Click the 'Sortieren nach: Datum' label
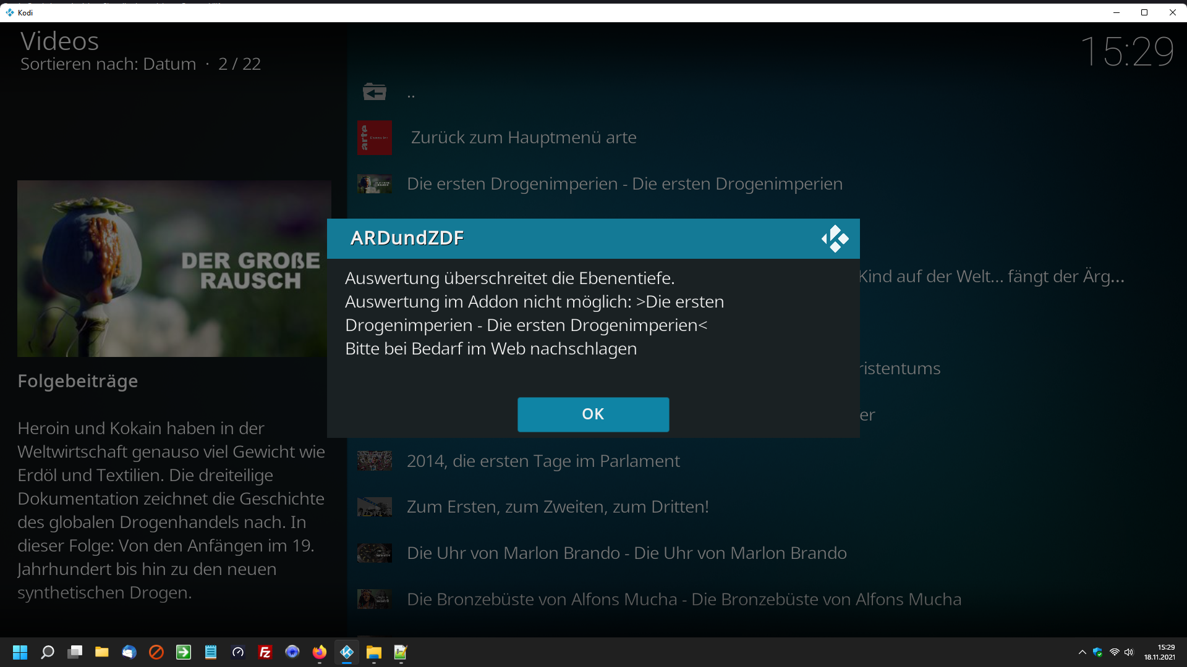1187x667 pixels. tap(108, 64)
